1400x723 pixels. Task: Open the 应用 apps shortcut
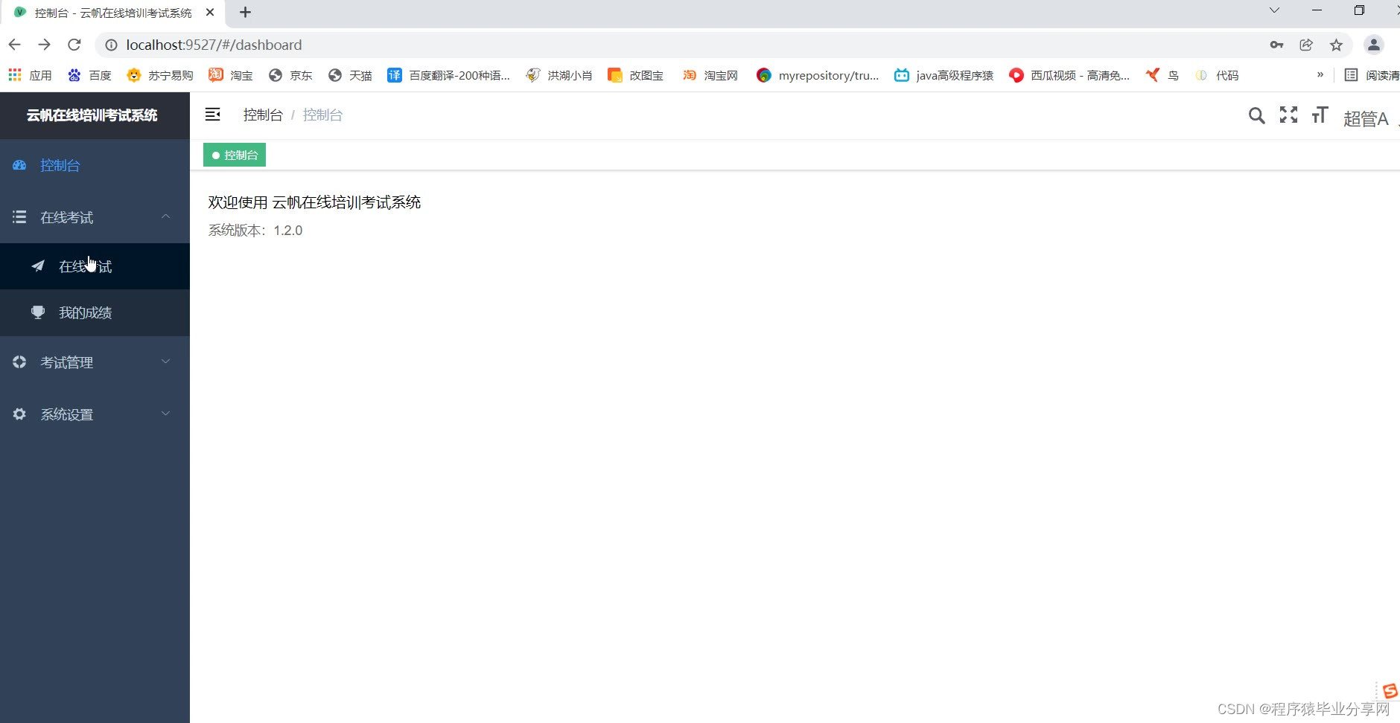click(x=30, y=75)
